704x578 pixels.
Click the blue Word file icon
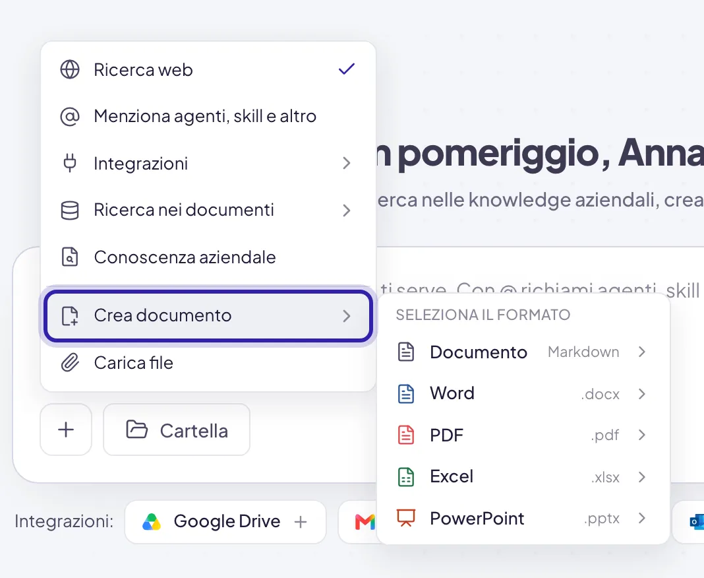click(406, 394)
